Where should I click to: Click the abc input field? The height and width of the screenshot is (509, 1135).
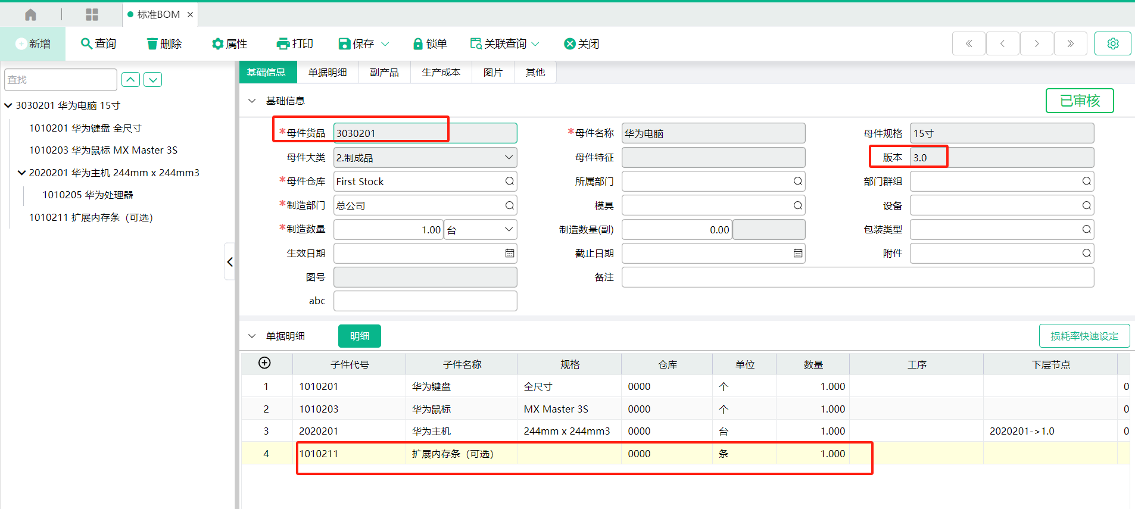pyautogui.click(x=425, y=301)
